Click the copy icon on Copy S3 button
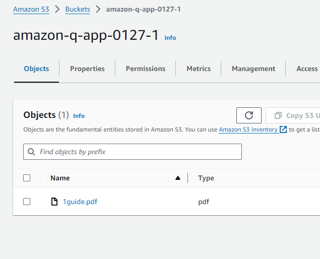Screen dimensions: 320x259 coord(278,115)
